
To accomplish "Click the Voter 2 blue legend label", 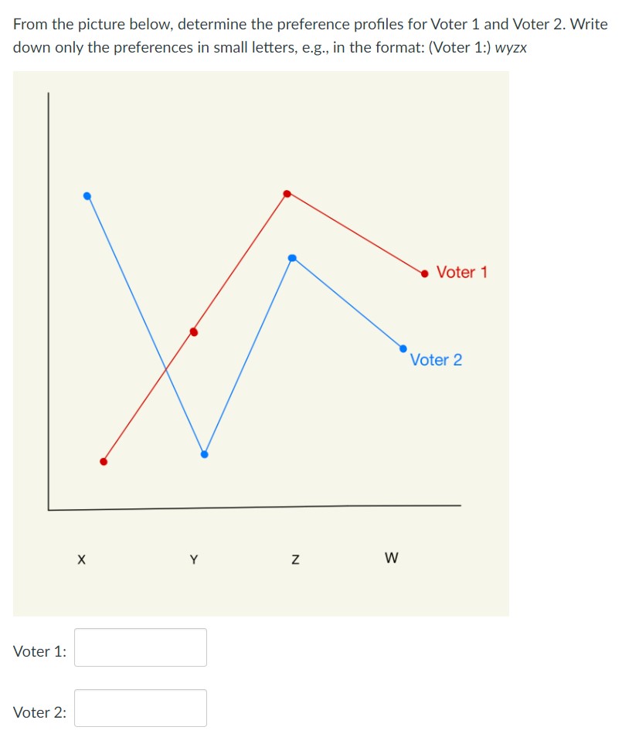I will [x=438, y=359].
